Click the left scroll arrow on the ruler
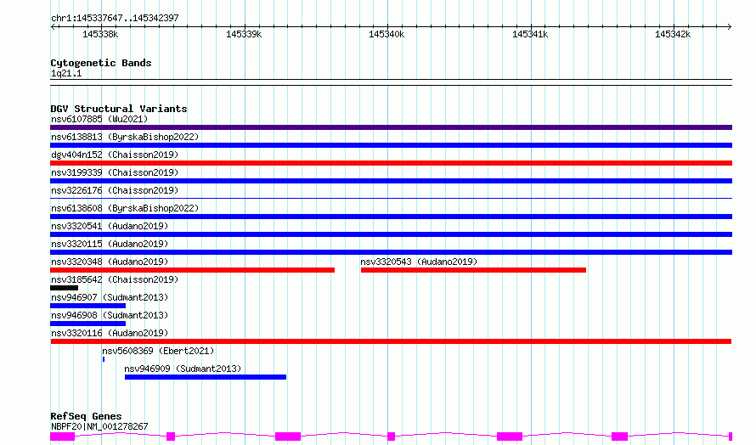 pos(53,27)
